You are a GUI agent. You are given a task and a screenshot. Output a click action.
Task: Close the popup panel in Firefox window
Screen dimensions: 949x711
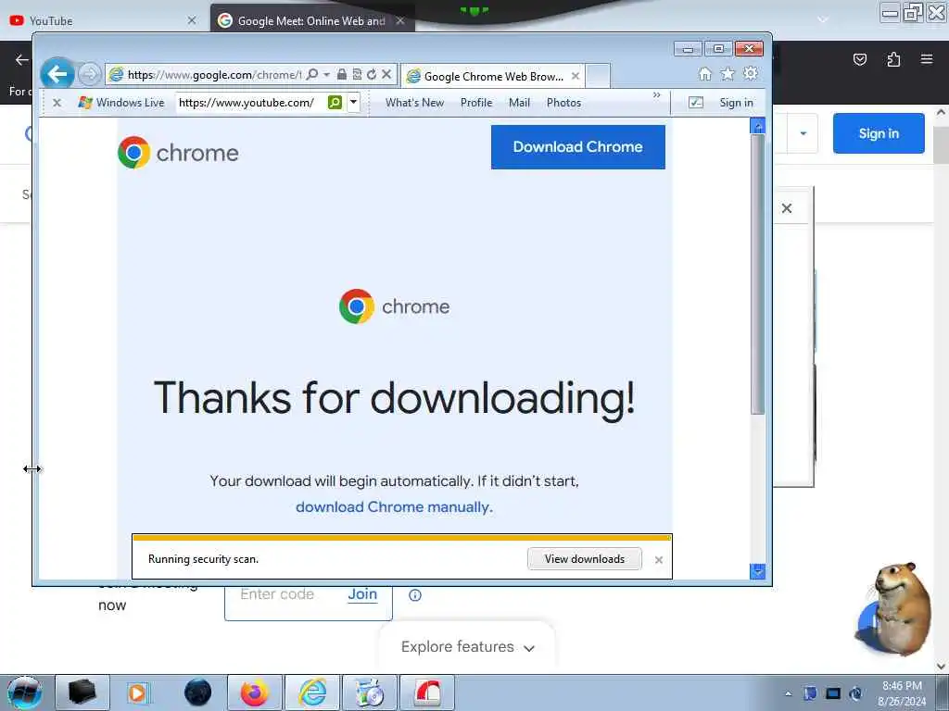click(787, 208)
